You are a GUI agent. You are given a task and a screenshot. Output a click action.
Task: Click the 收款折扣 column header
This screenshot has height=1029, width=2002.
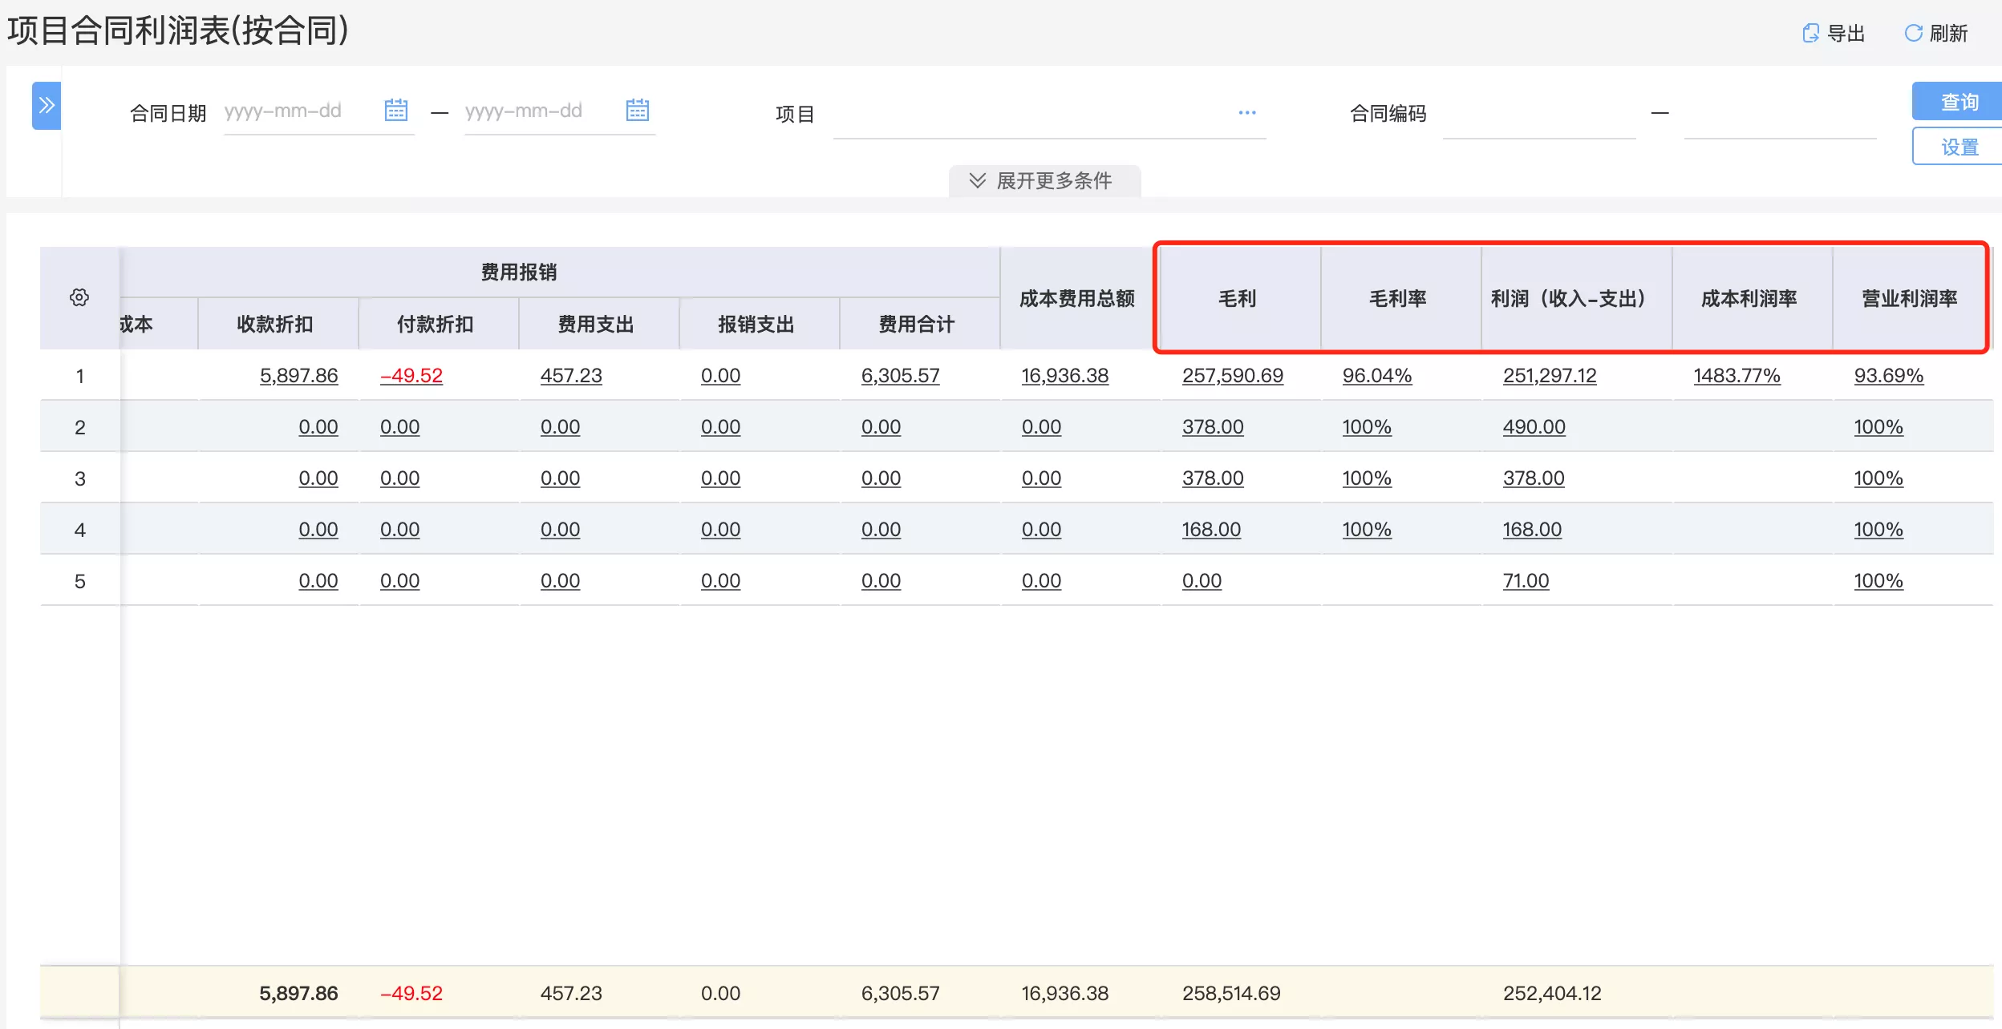point(278,324)
